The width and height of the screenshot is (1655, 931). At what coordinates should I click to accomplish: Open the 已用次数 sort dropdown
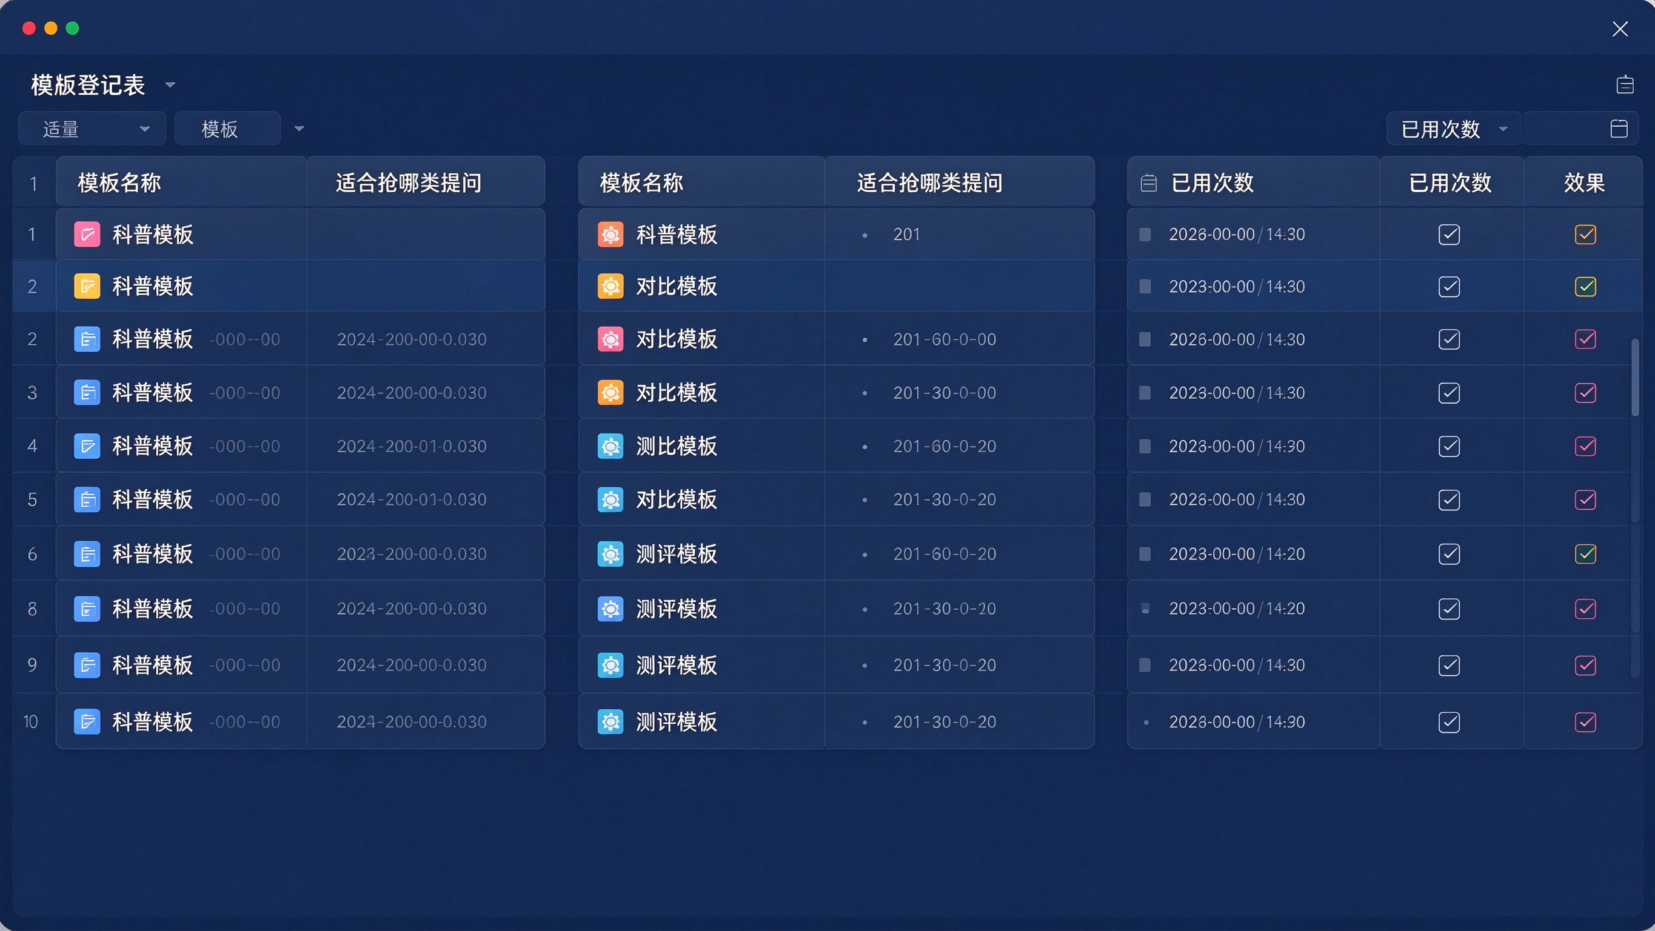[x=1454, y=128]
